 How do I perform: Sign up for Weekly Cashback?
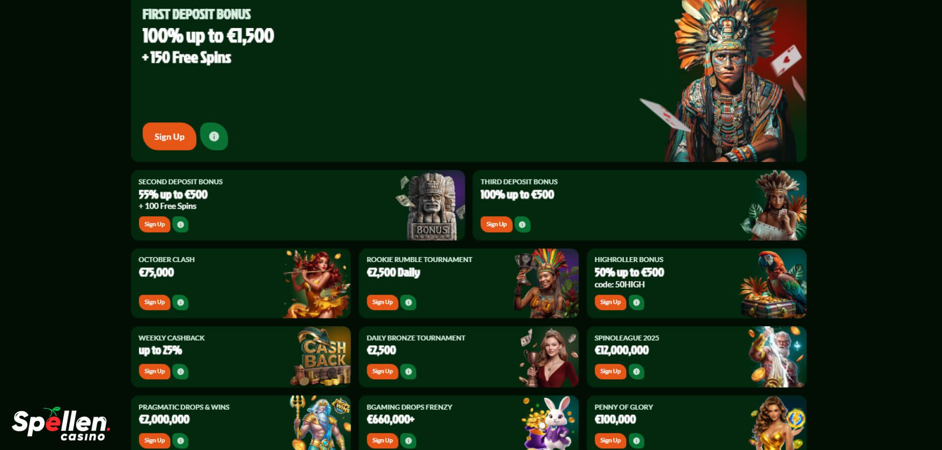click(x=155, y=371)
